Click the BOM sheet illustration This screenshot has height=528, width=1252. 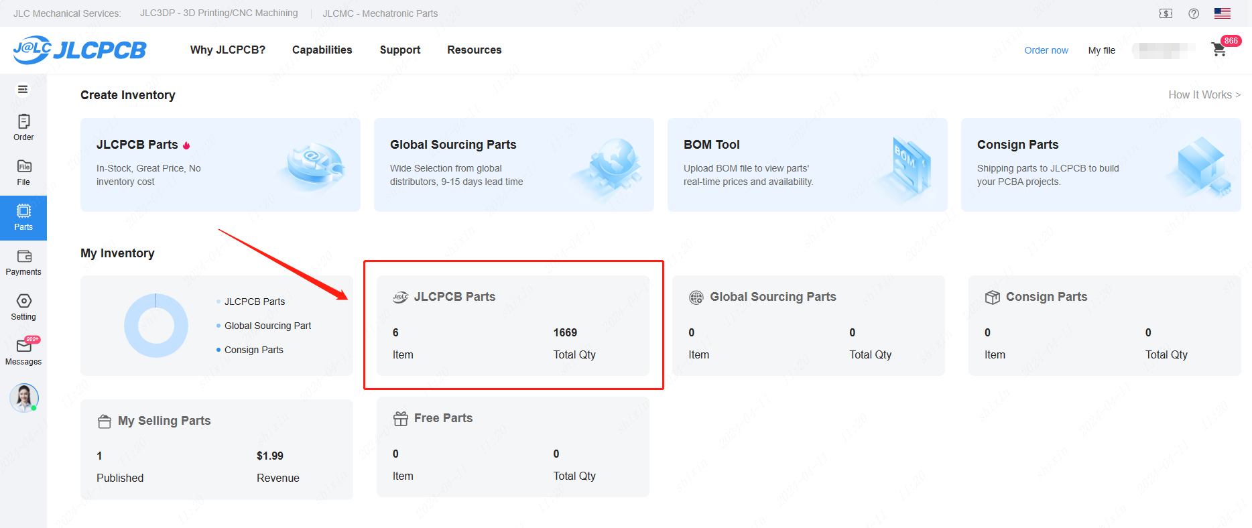[906, 168]
